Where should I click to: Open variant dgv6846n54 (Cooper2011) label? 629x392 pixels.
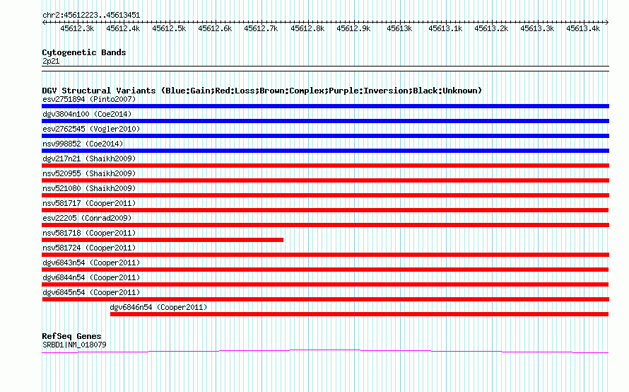point(158,307)
